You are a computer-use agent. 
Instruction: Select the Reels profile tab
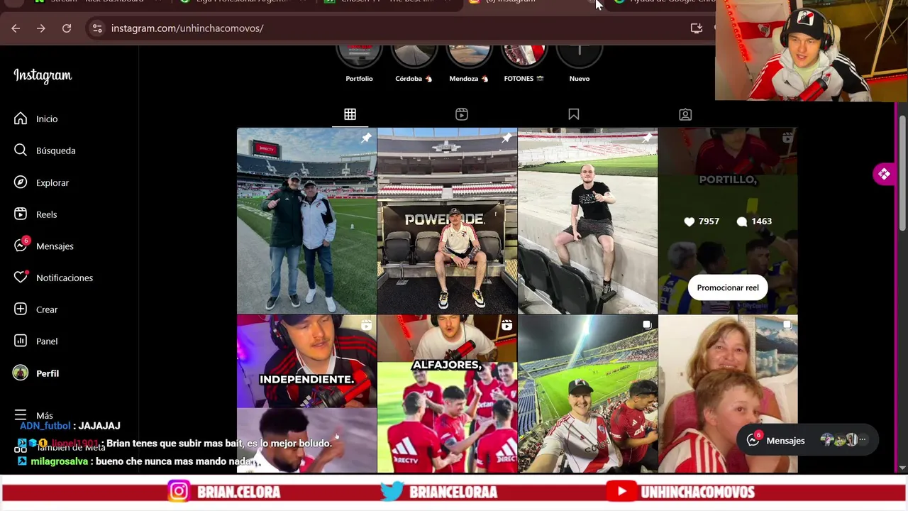point(462,114)
